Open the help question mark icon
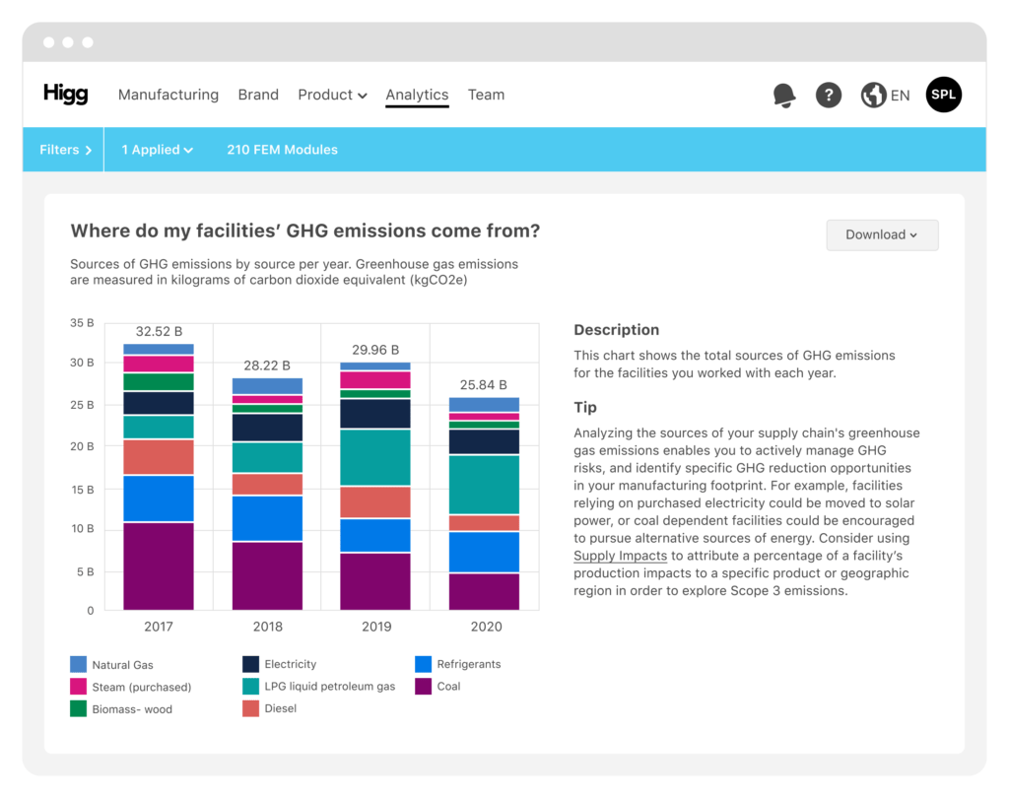 (828, 96)
